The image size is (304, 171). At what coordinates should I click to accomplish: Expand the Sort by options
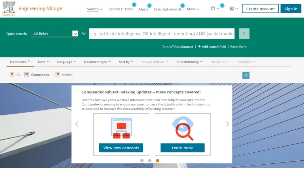point(126,62)
